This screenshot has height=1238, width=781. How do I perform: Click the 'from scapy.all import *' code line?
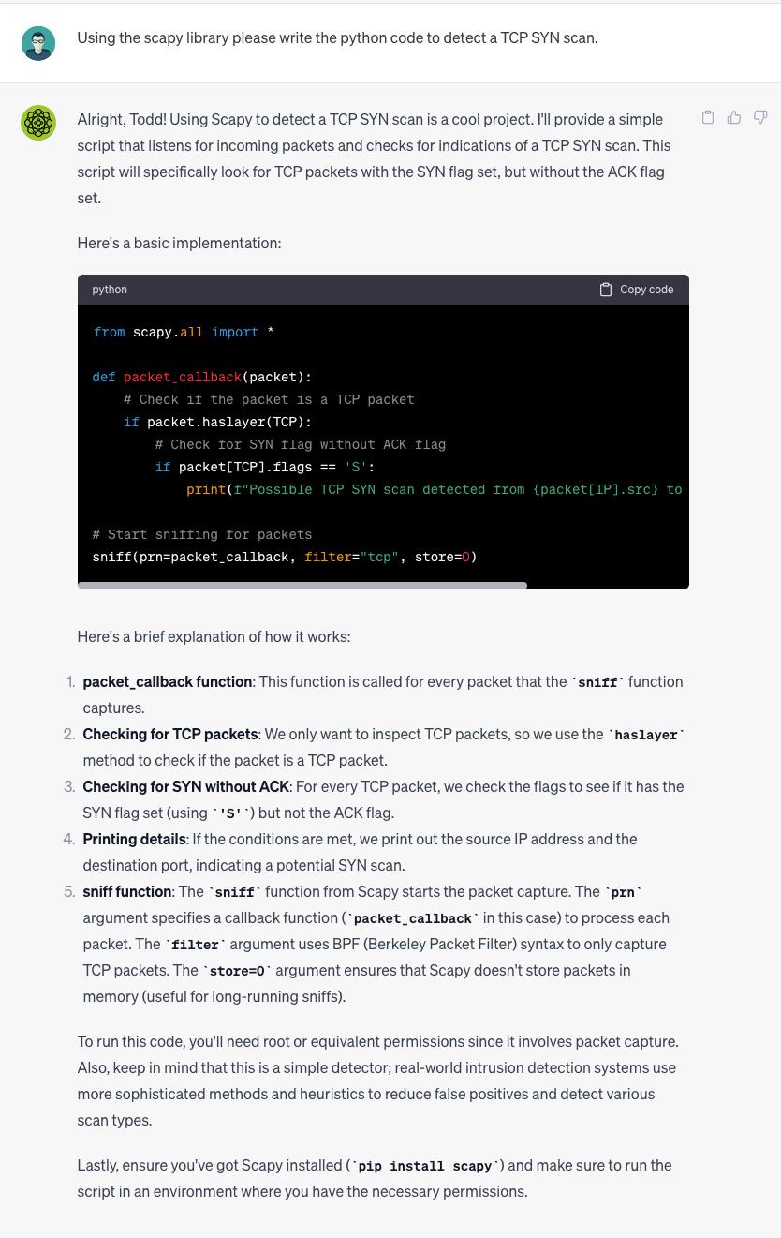[183, 332]
